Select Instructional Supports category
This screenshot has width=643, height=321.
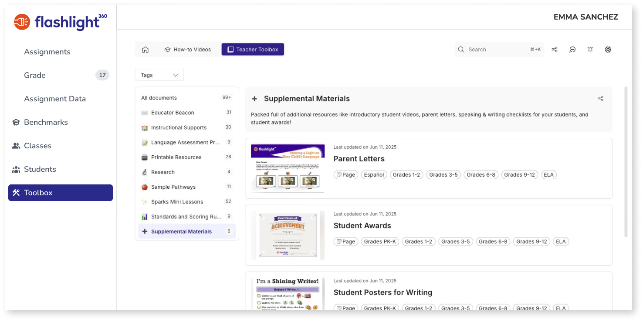(x=187, y=127)
